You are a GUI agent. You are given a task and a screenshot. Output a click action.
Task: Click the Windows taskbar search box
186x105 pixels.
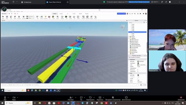pos(19,103)
